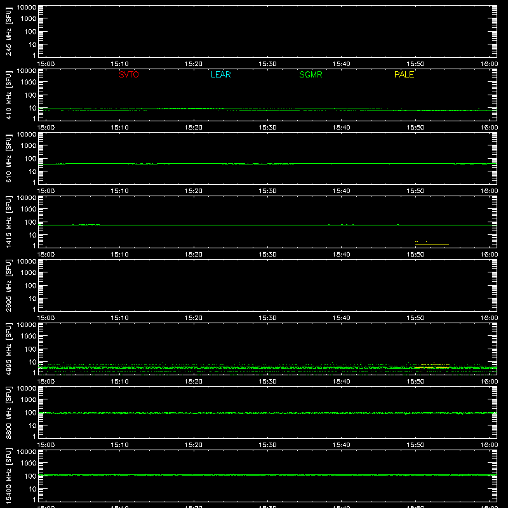508x508 pixels.
Task: Click the 16:00 tick under the 245 MHz panel
Action: point(489,64)
